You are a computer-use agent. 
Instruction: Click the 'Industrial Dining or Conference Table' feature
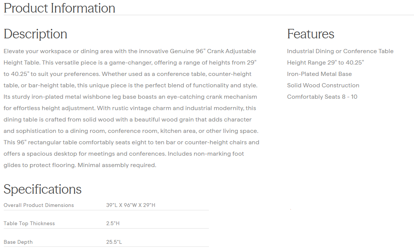(x=340, y=51)
